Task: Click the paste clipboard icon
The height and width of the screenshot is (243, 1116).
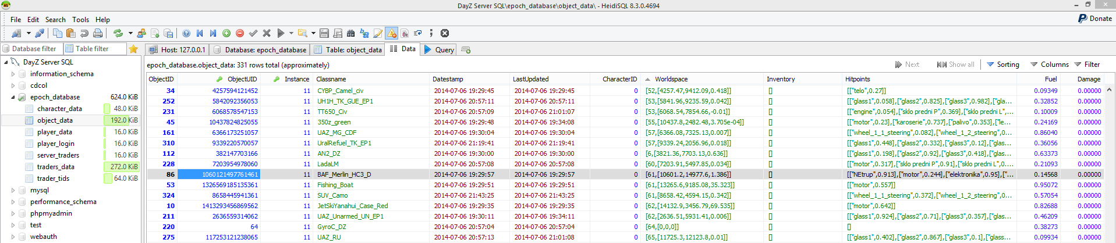Action: (x=70, y=33)
